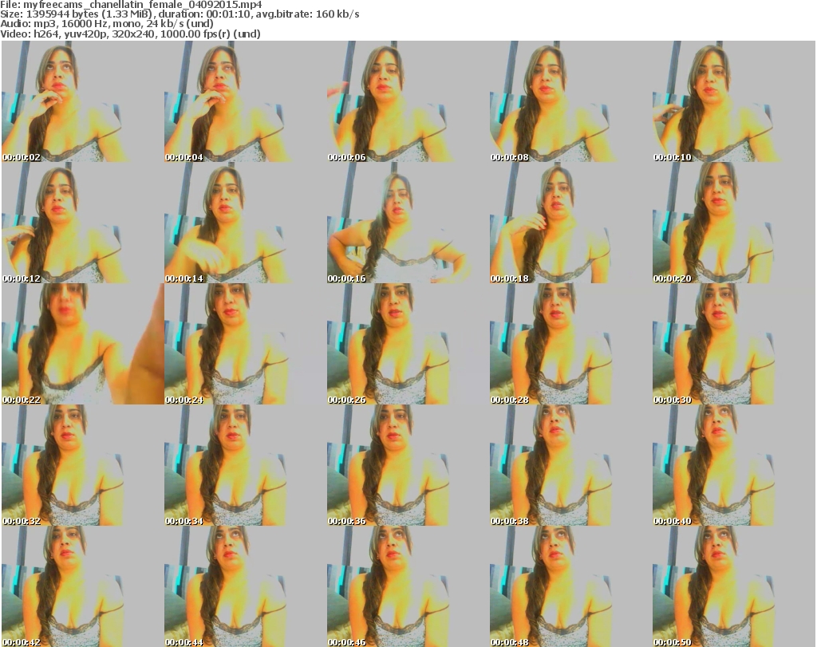Pick the frame stamped 00:00:26
The width and height of the screenshot is (817, 647).
pyautogui.click(x=408, y=344)
